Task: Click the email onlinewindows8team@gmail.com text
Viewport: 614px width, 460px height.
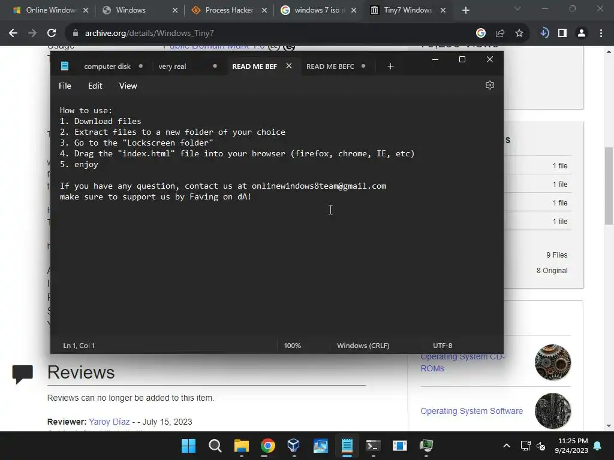Action: click(x=319, y=186)
